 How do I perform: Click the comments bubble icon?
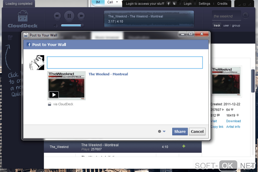[x=218, y=115]
